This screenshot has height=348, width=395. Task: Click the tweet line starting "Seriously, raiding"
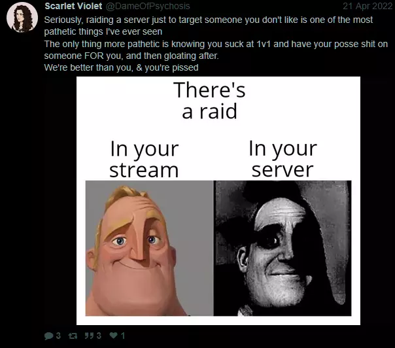tap(209, 20)
